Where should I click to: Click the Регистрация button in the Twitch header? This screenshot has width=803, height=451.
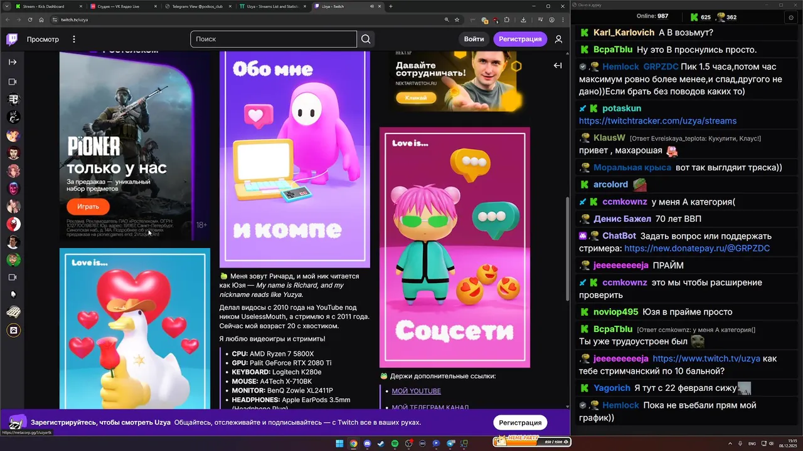(520, 39)
